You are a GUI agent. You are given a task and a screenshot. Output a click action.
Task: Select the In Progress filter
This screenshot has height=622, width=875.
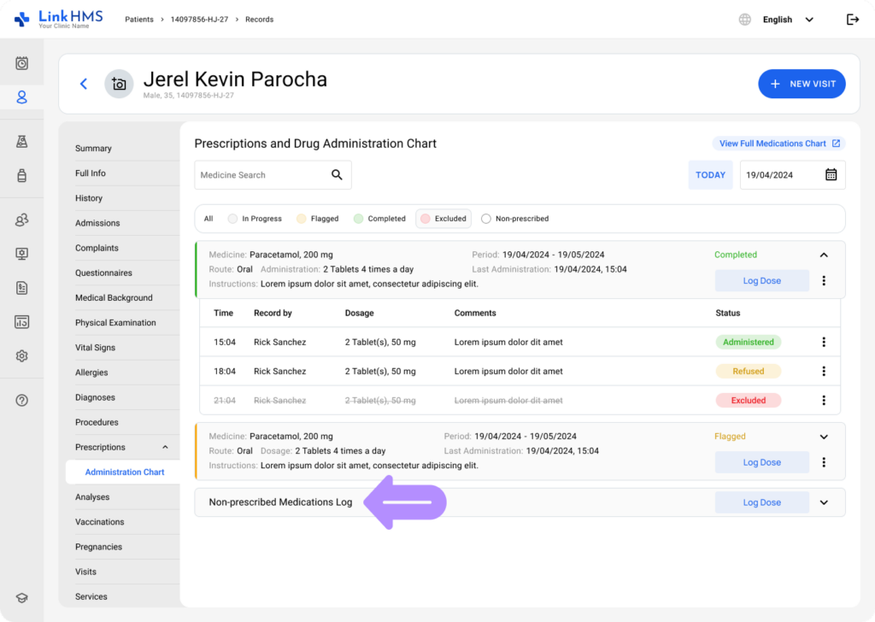click(255, 219)
